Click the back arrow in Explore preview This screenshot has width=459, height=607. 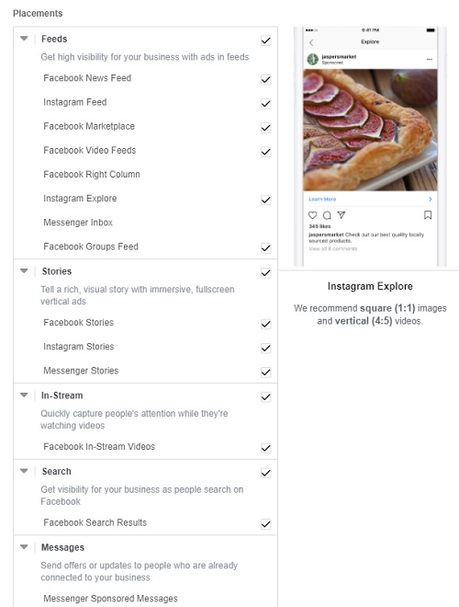311,42
